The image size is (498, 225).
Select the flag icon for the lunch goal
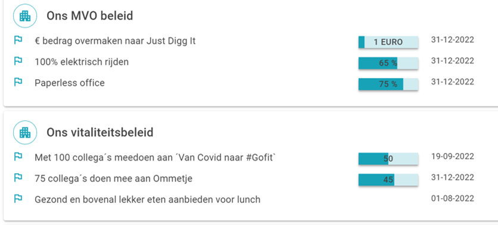click(18, 199)
